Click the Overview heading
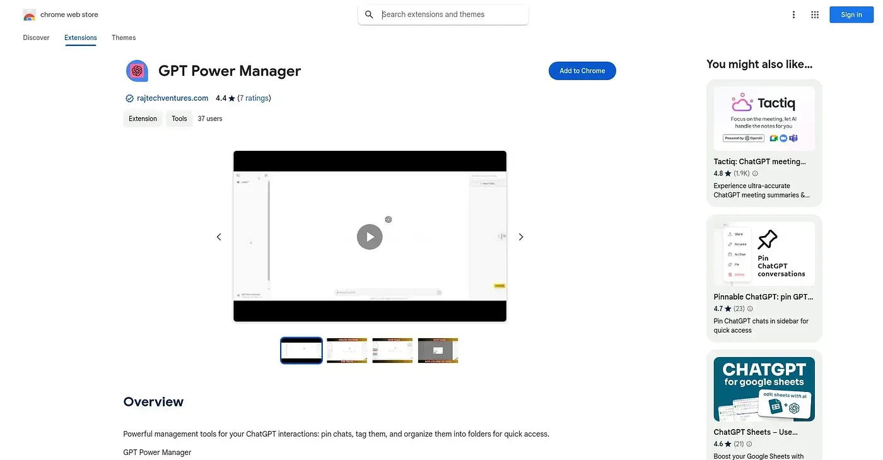The height and width of the screenshot is (460, 883). tap(153, 402)
